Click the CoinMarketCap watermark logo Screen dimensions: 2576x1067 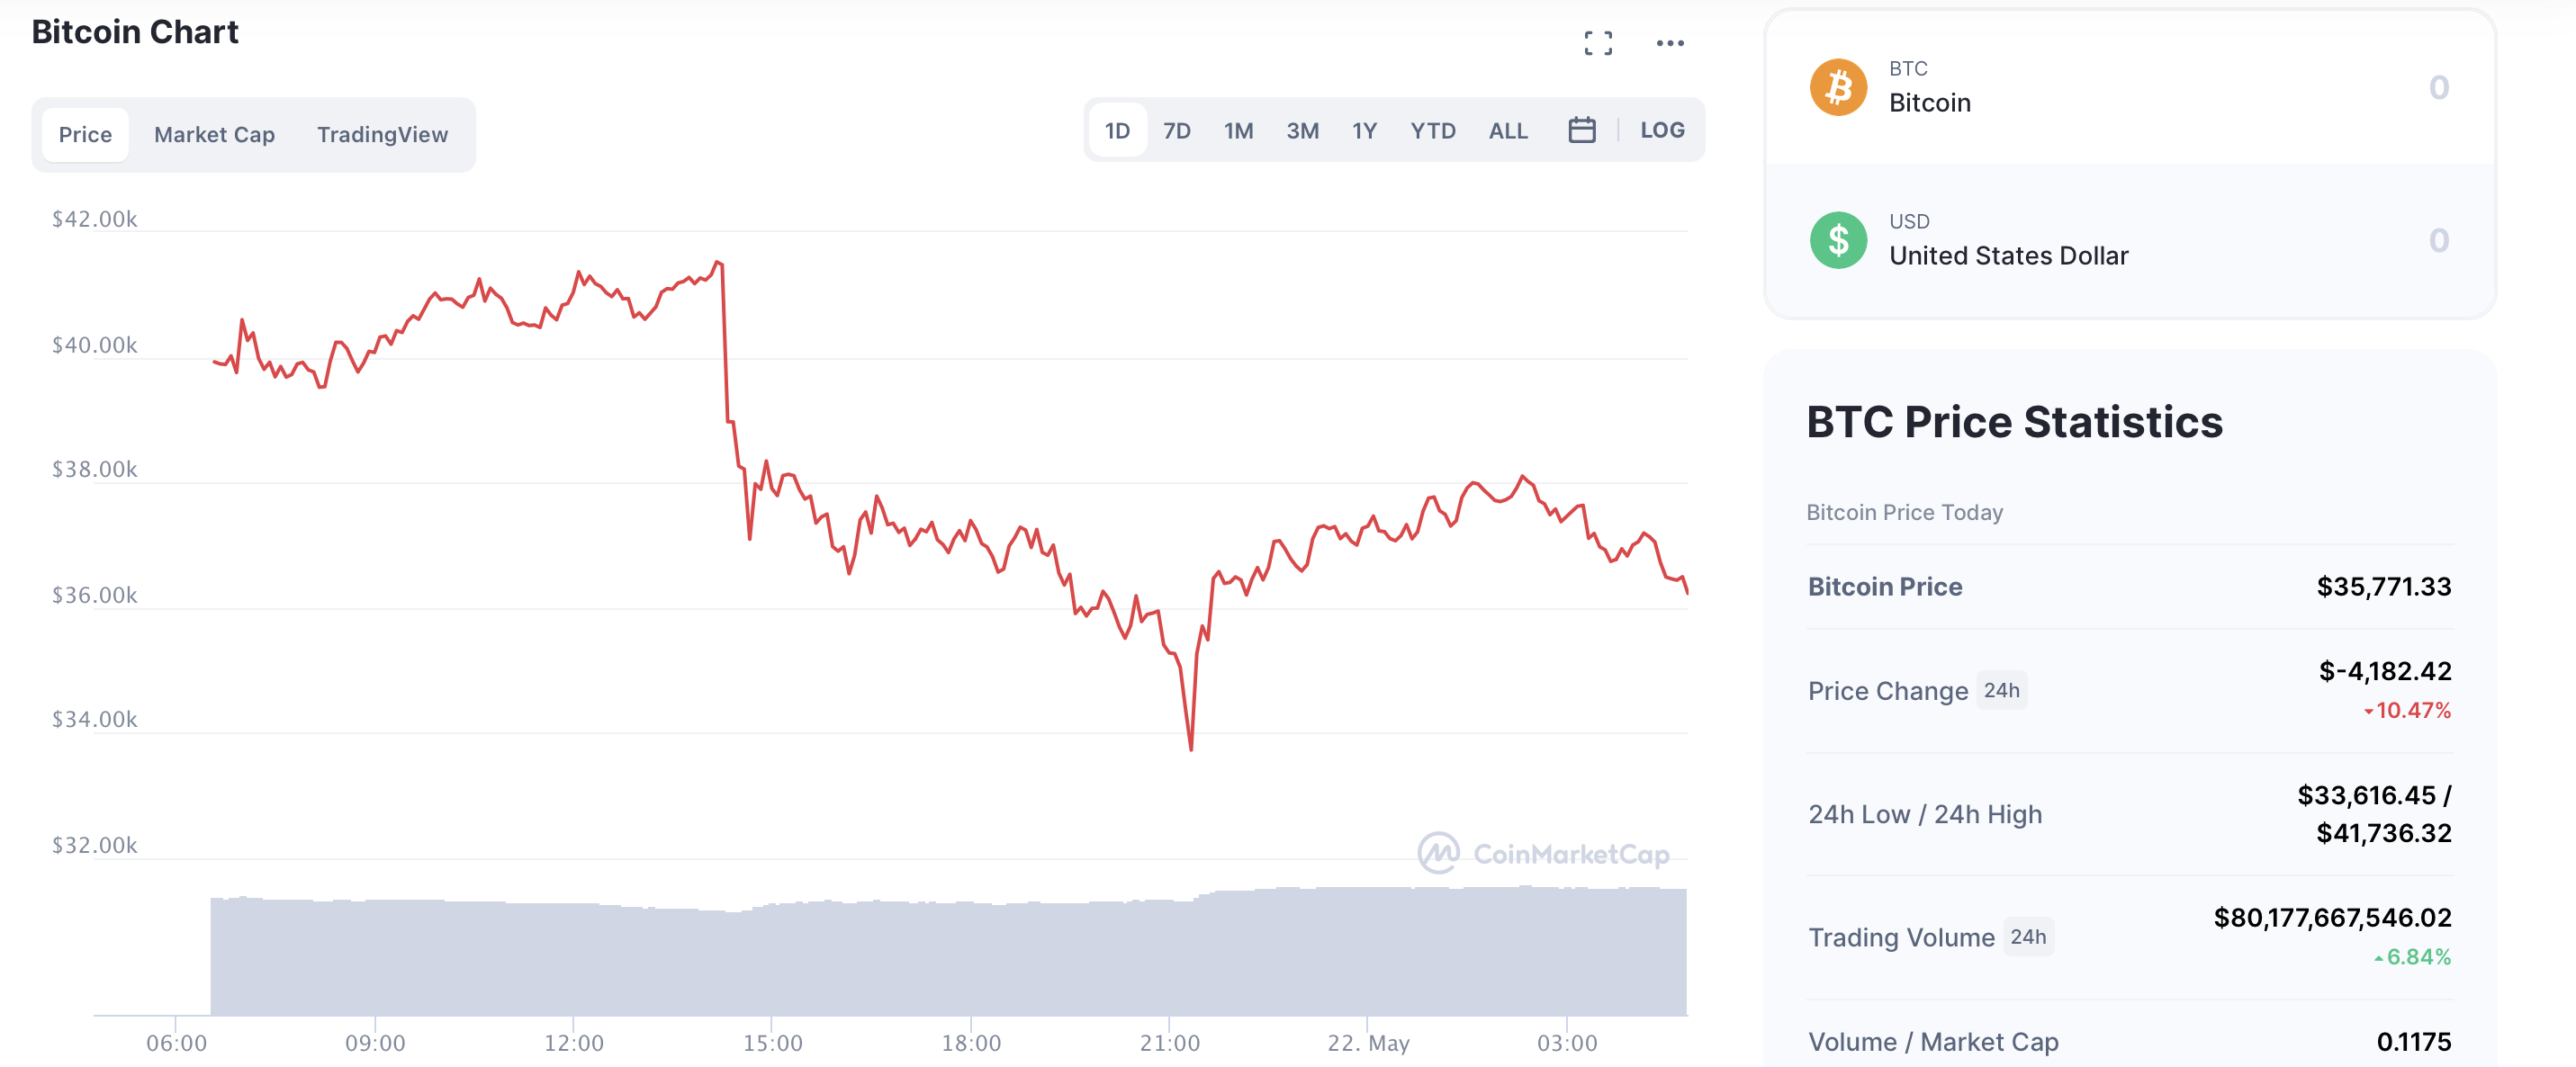pos(1543,853)
